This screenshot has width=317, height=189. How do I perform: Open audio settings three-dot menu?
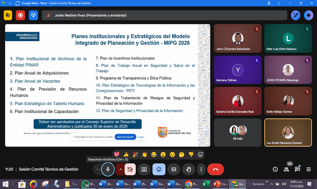pos(98,169)
